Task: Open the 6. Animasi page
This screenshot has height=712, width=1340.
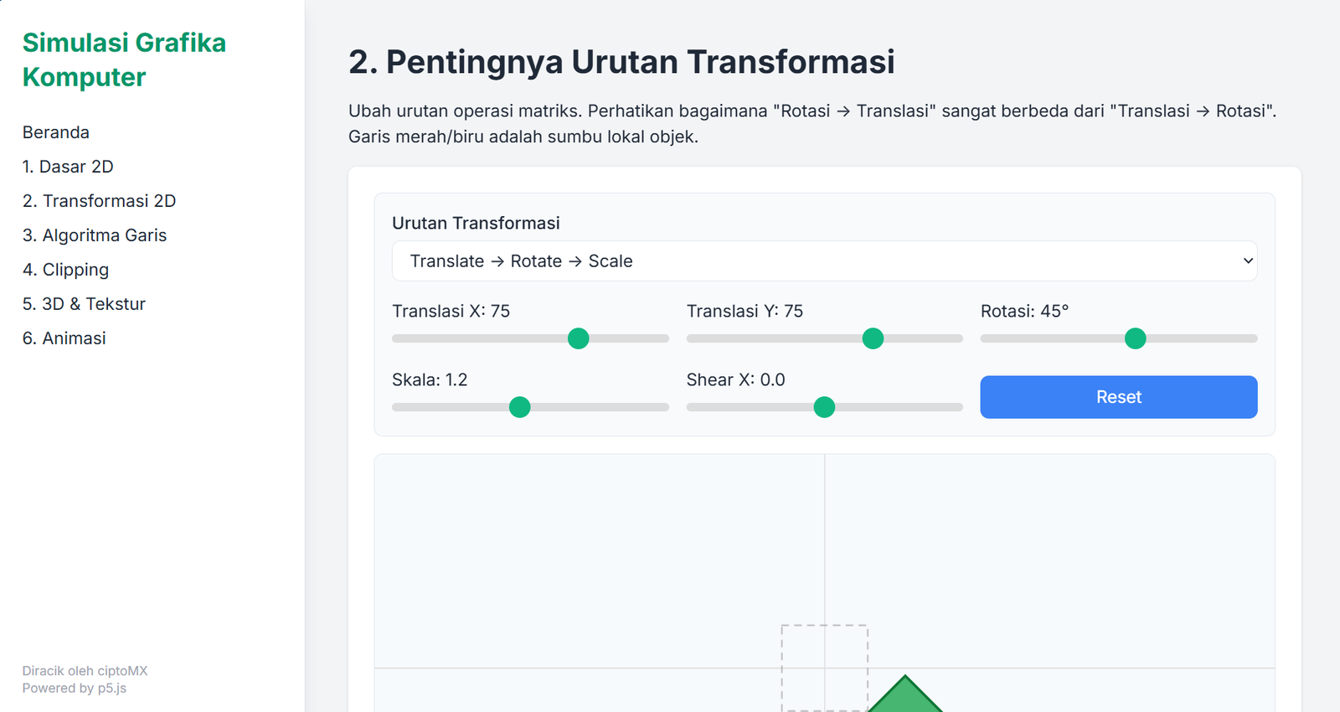Action: pyautogui.click(x=64, y=338)
